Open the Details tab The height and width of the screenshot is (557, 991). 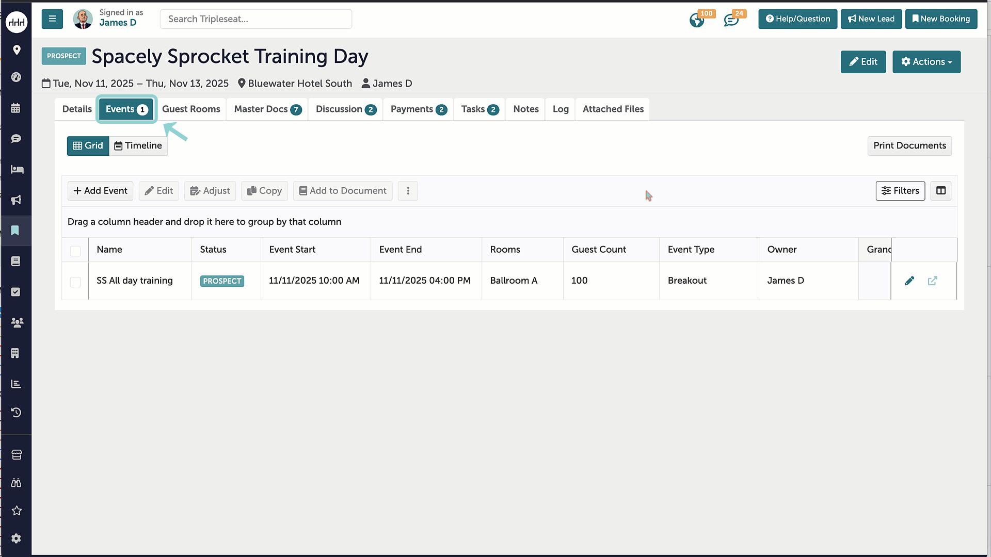[x=77, y=109]
